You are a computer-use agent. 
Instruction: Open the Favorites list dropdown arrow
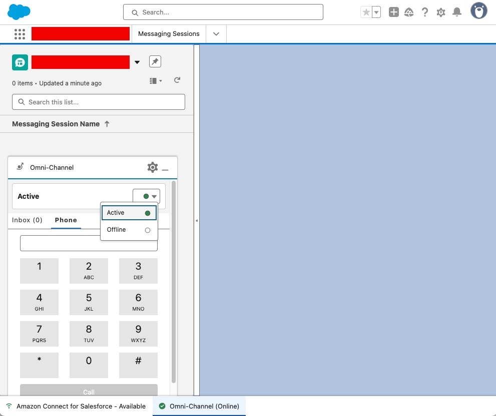point(376,12)
